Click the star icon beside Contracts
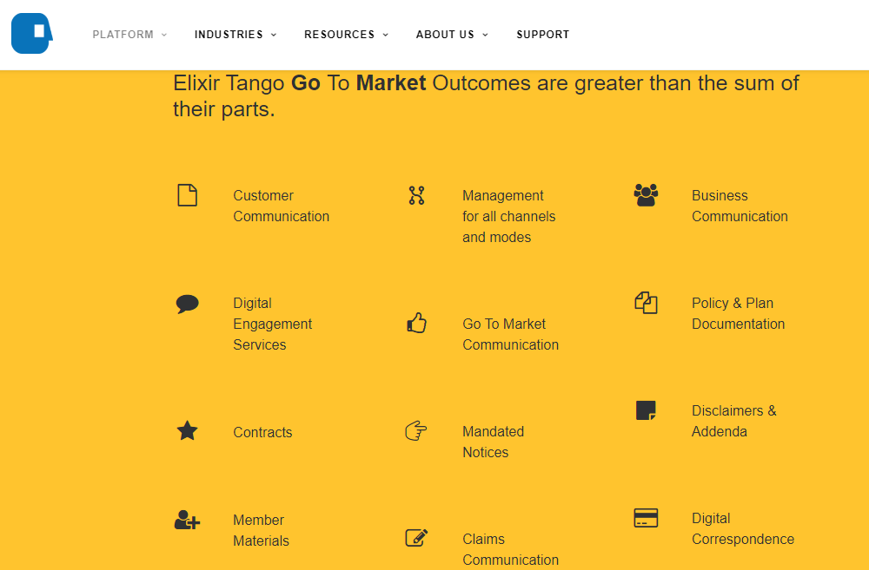The height and width of the screenshot is (570, 869). pyautogui.click(x=187, y=430)
